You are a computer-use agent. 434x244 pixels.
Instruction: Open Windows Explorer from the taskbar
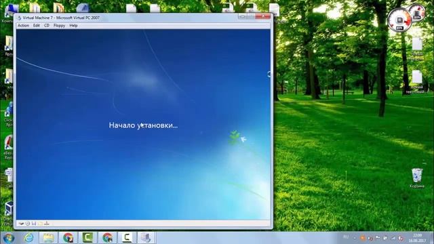[48, 238]
